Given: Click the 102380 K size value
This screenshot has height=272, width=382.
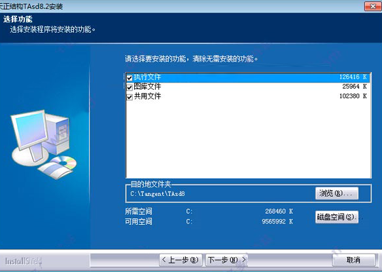Looking at the screenshot, I should (353, 96).
